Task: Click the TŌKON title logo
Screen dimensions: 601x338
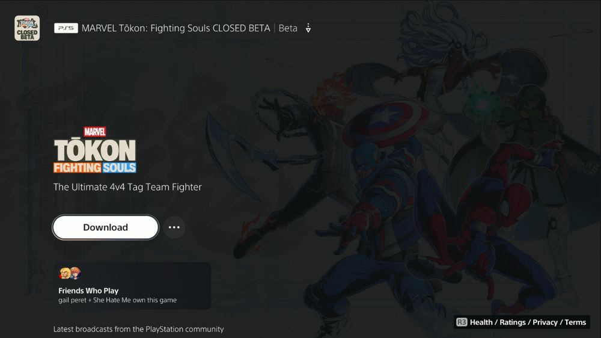Action: (95, 150)
